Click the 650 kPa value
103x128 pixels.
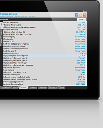coord(81,30)
